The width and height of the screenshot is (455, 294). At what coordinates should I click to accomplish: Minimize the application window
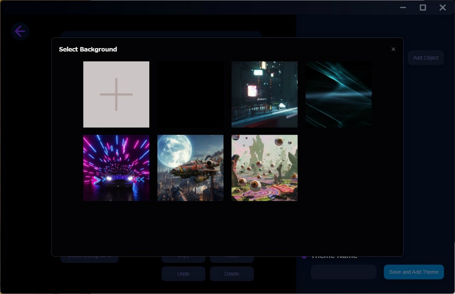click(403, 8)
